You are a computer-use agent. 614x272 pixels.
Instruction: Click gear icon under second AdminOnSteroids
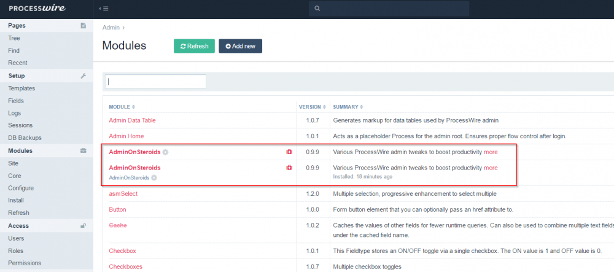[x=154, y=177]
